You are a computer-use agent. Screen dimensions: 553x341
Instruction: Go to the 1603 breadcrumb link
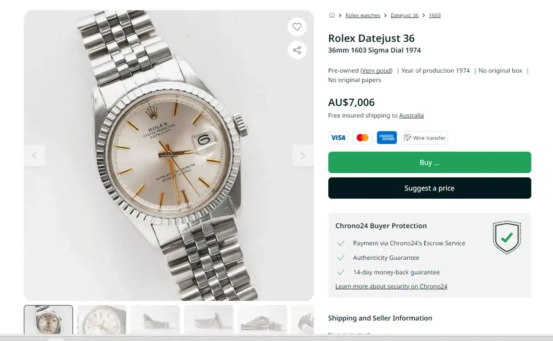point(435,15)
